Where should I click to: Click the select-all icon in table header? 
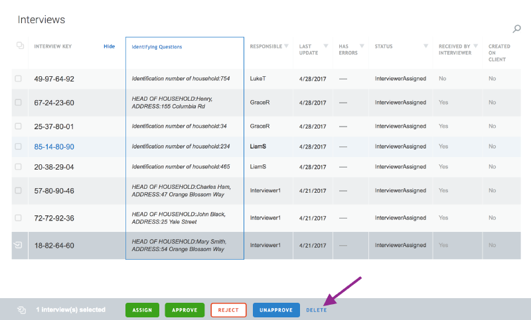(x=19, y=46)
